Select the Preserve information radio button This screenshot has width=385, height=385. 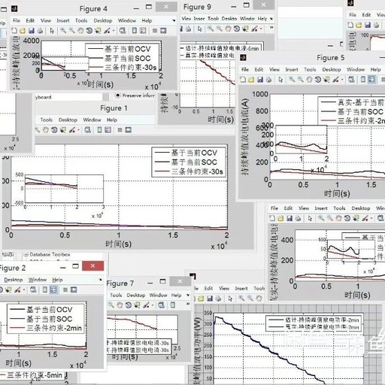[117, 95]
